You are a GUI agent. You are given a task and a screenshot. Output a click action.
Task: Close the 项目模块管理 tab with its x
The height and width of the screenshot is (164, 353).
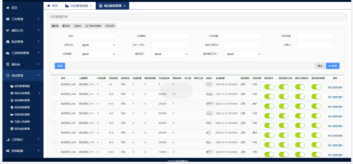pos(124,6)
